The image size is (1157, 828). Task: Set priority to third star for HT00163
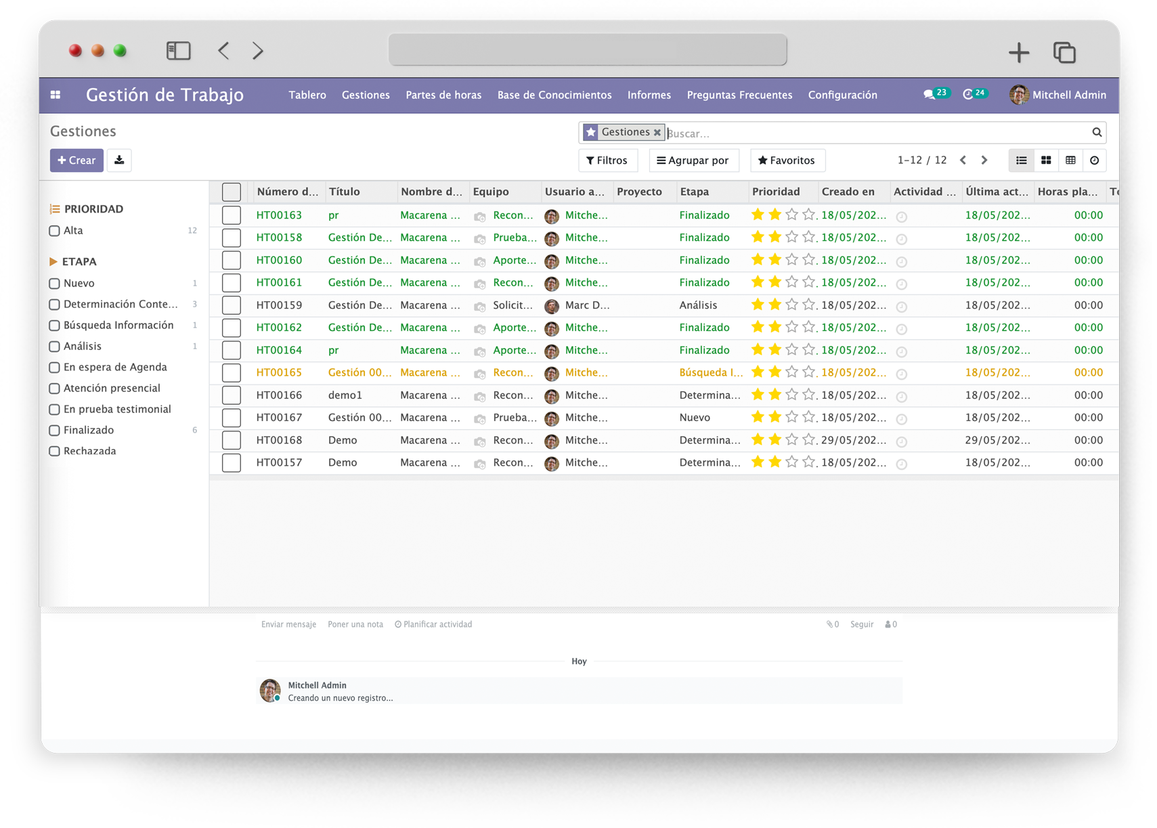(791, 215)
